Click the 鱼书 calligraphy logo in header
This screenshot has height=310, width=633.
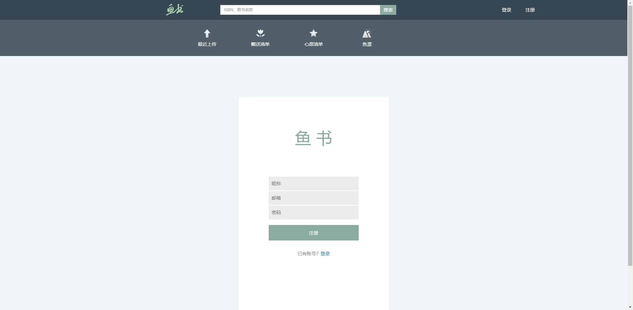click(x=175, y=10)
